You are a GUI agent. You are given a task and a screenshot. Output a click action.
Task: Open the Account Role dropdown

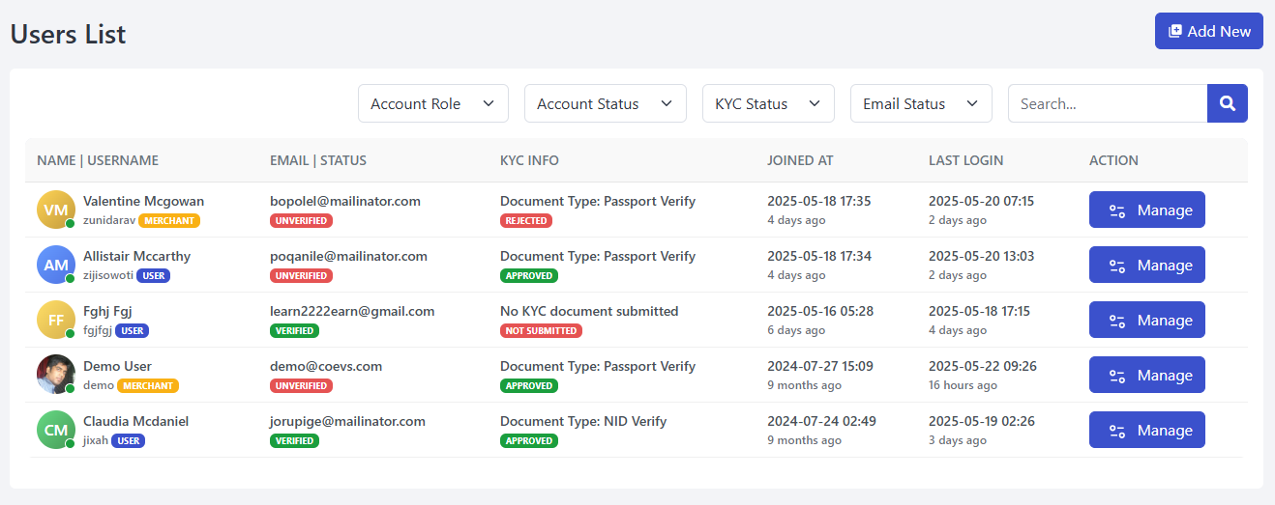coord(432,103)
